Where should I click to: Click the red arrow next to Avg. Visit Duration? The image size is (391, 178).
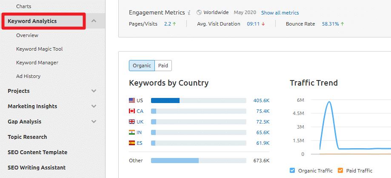(x=263, y=24)
